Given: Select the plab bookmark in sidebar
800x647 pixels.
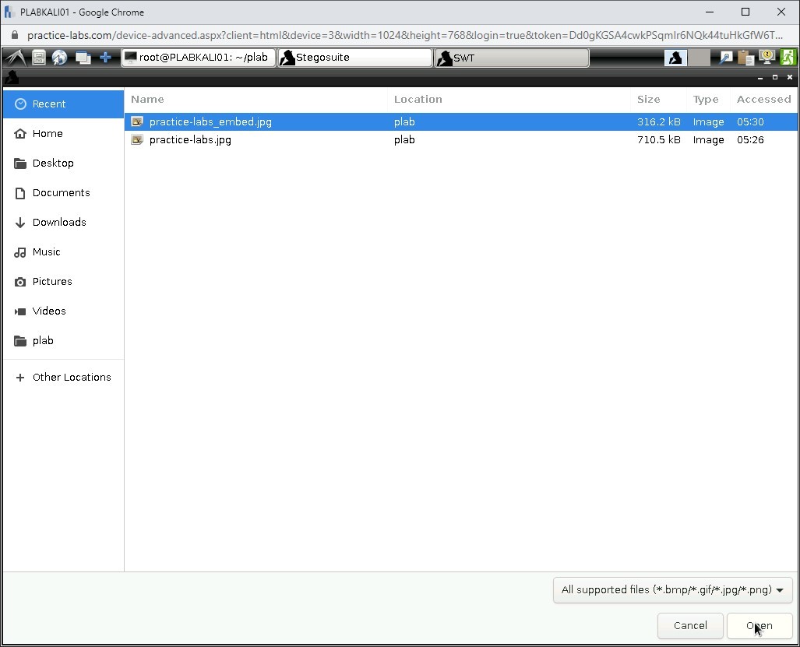Looking at the screenshot, I should [43, 341].
